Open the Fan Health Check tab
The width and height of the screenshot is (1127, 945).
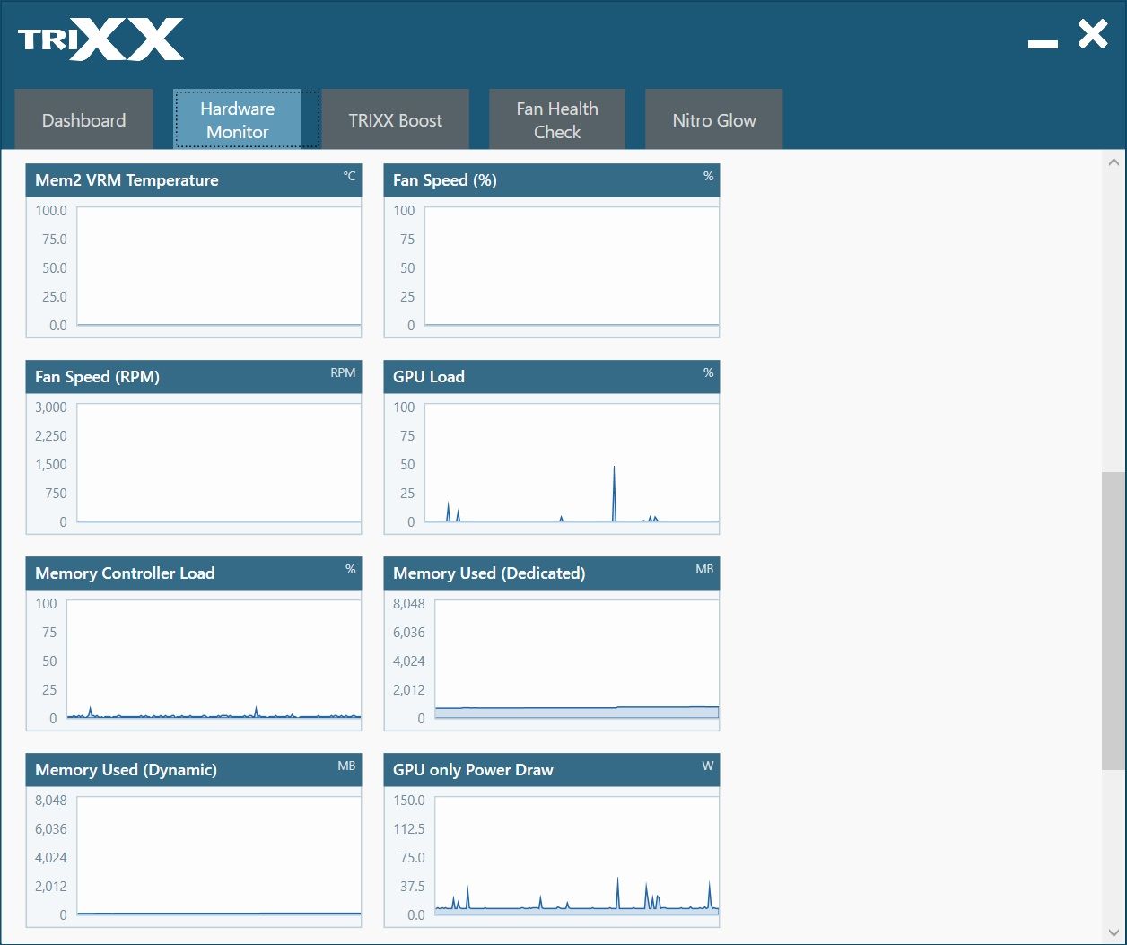[x=557, y=119]
